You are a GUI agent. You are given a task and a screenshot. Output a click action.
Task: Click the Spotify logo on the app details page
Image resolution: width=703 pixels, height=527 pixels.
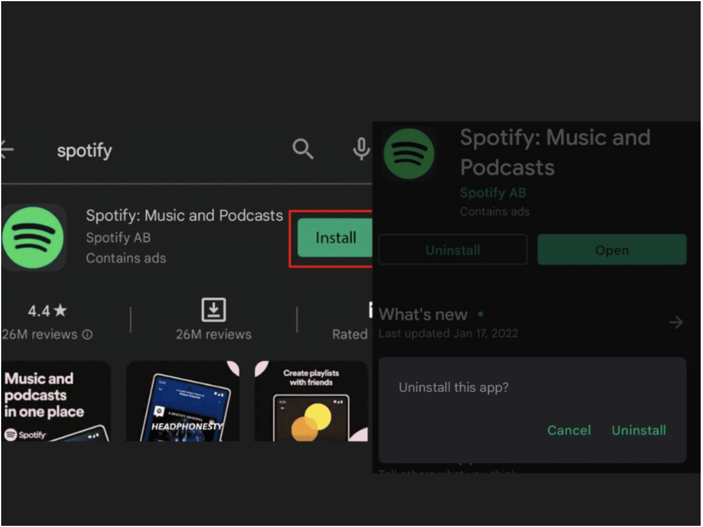point(408,154)
